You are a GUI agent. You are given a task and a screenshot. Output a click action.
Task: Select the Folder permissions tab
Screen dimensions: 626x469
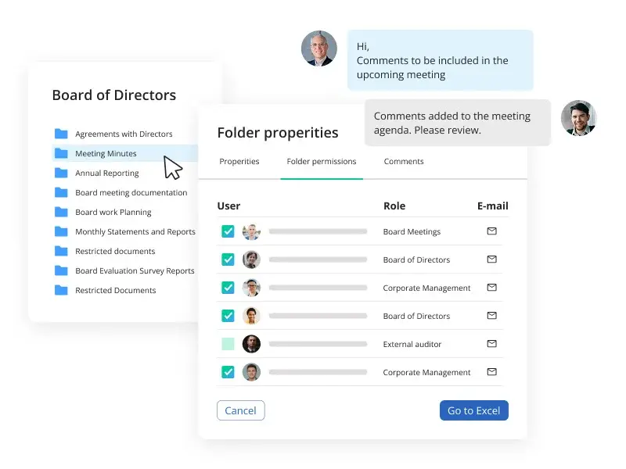(322, 162)
